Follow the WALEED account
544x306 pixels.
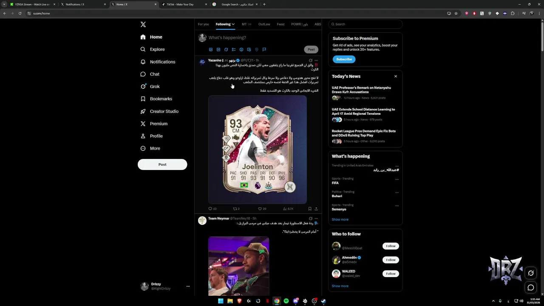point(391,274)
